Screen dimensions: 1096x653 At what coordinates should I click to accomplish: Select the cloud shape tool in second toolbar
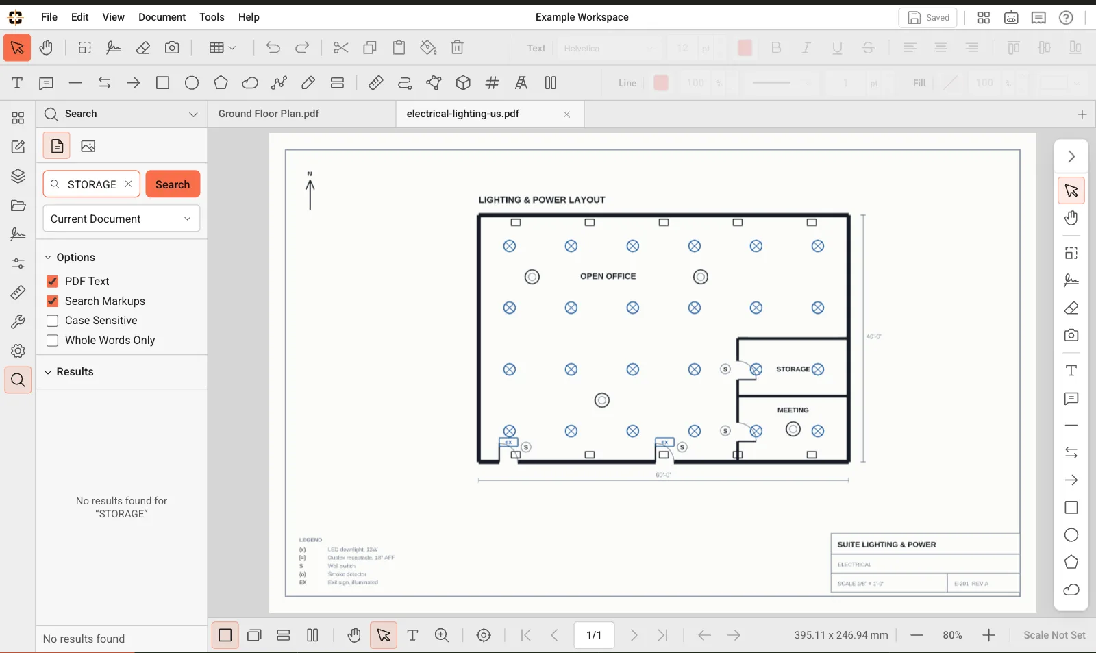click(x=250, y=83)
